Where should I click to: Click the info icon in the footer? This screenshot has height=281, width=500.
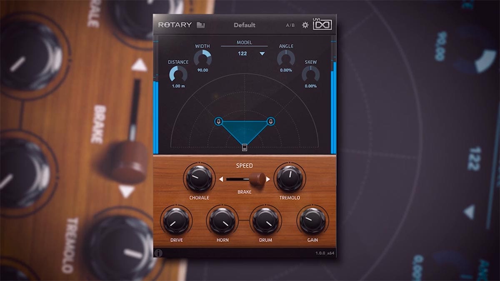(x=159, y=253)
